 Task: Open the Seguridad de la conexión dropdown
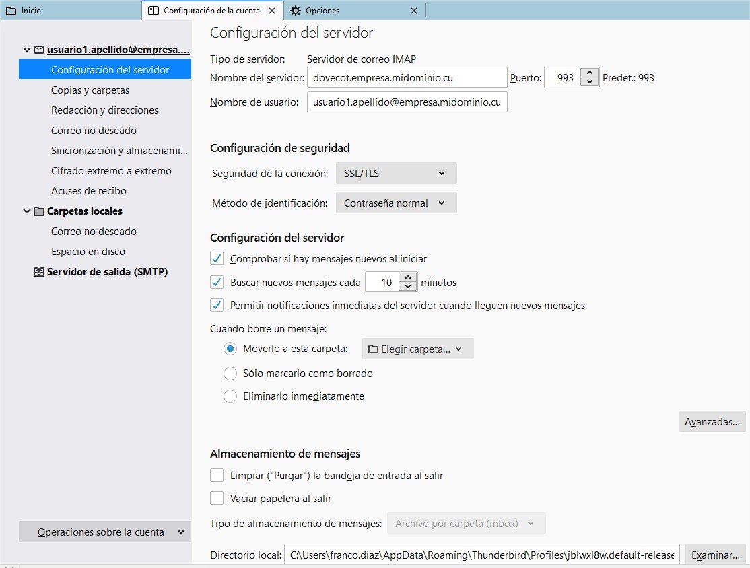click(x=396, y=173)
